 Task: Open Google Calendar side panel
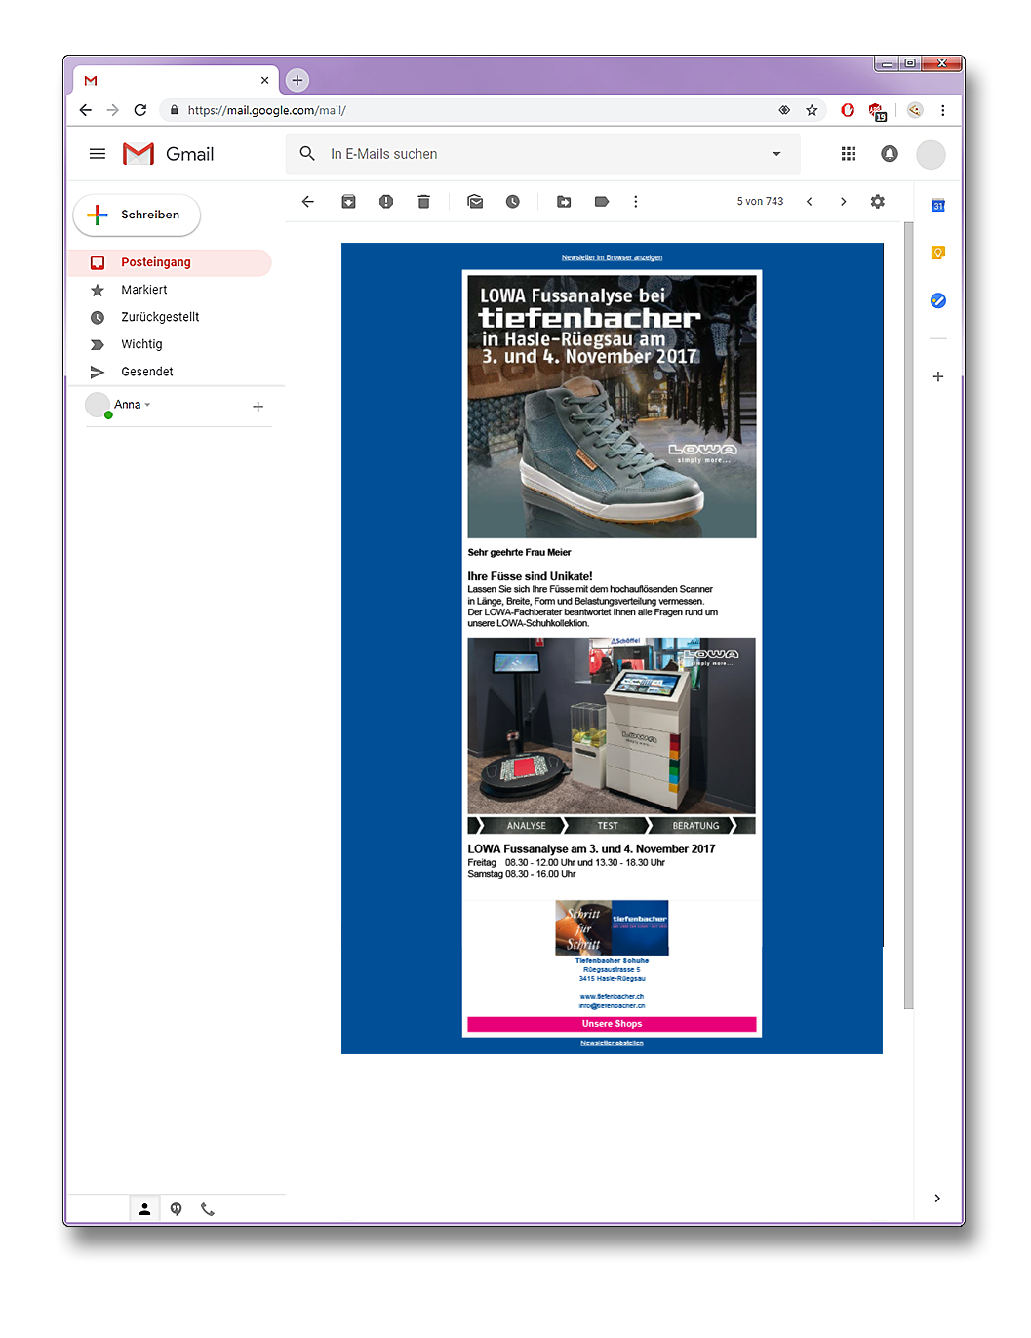pos(938,206)
